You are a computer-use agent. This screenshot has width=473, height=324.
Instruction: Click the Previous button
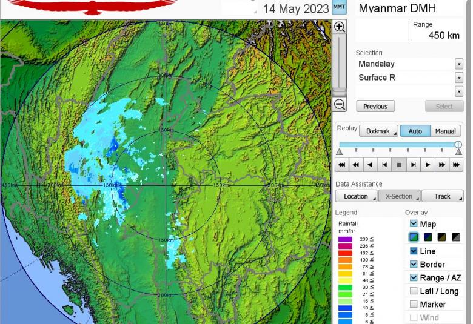point(375,106)
